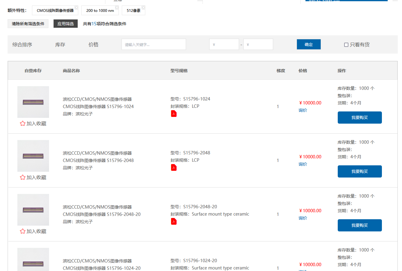Enable the 只看有货 checkbox
This screenshot has width=402, height=271.
point(346,45)
